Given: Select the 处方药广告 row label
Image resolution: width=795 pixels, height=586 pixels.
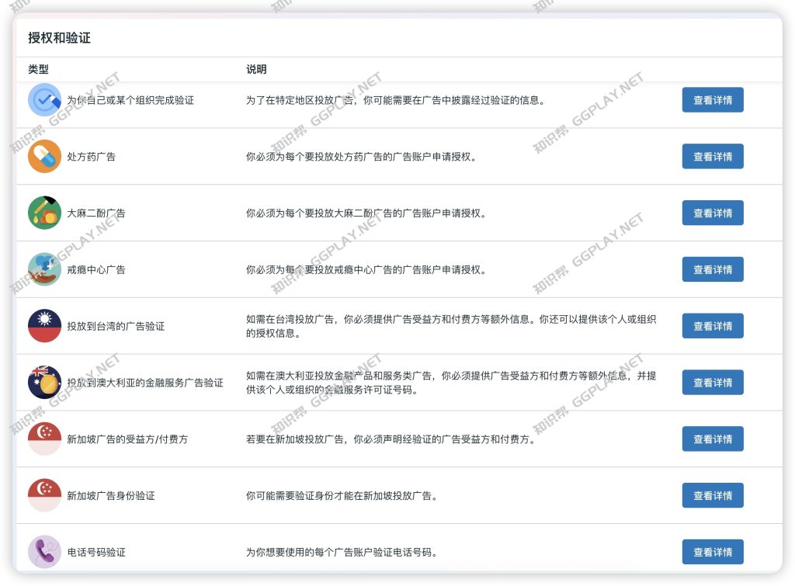Looking at the screenshot, I should [x=92, y=157].
